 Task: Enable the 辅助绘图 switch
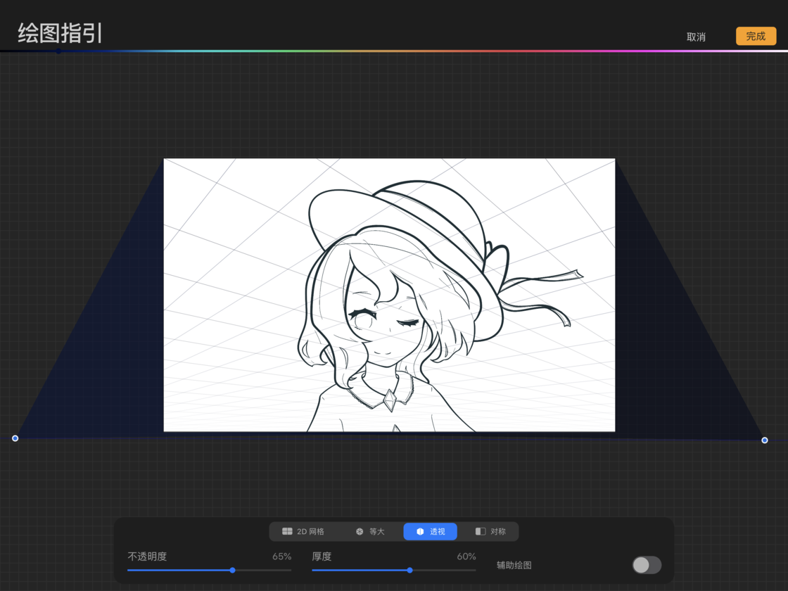(x=647, y=565)
